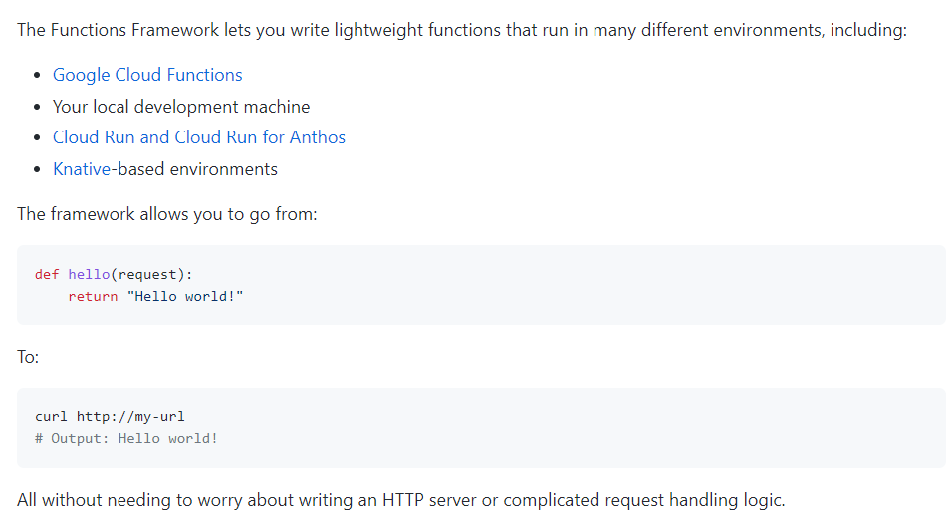Click the "# Output: Hello world!" comment line

(x=125, y=438)
